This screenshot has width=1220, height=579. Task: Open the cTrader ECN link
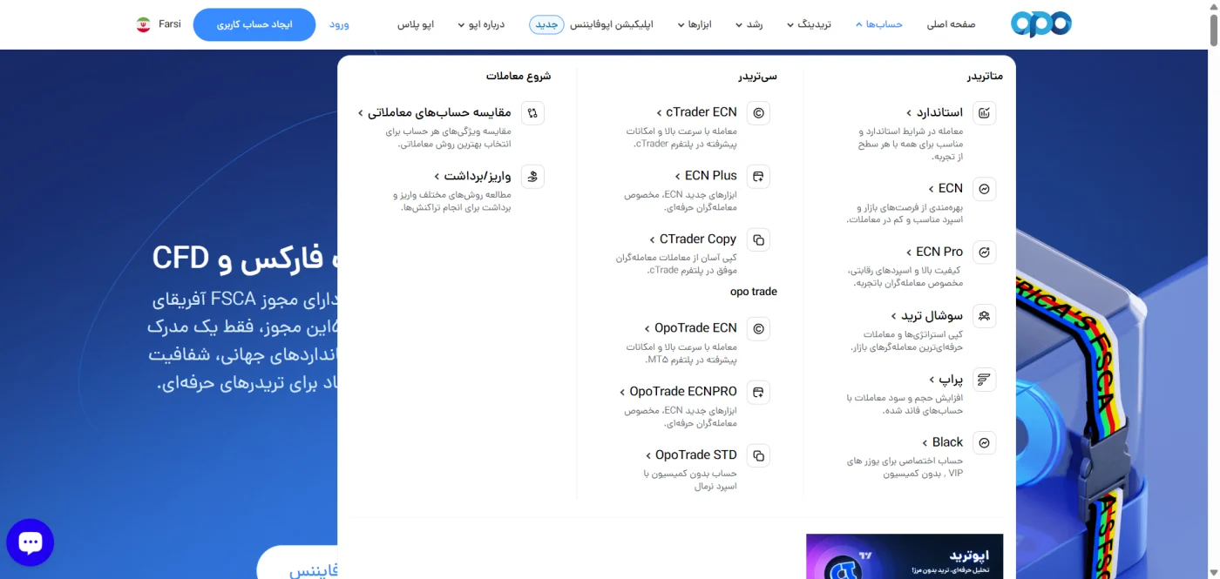696,112
